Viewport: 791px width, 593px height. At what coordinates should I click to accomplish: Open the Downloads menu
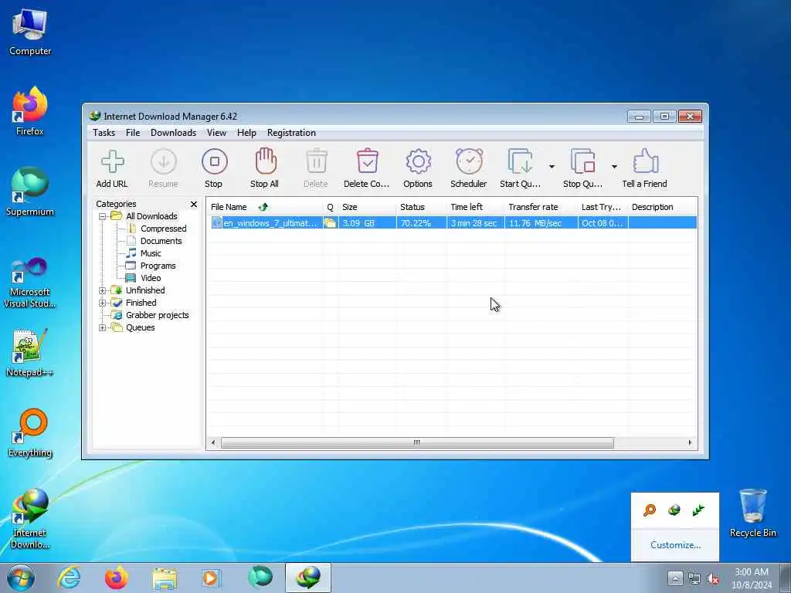pyautogui.click(x=173, y=133)
